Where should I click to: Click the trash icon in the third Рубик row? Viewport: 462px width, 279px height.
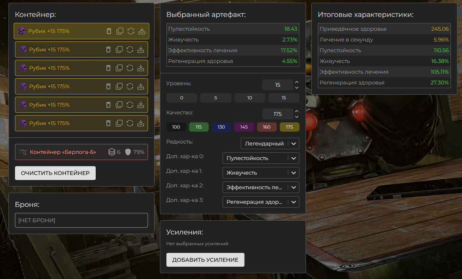click(x=108, y=68)
